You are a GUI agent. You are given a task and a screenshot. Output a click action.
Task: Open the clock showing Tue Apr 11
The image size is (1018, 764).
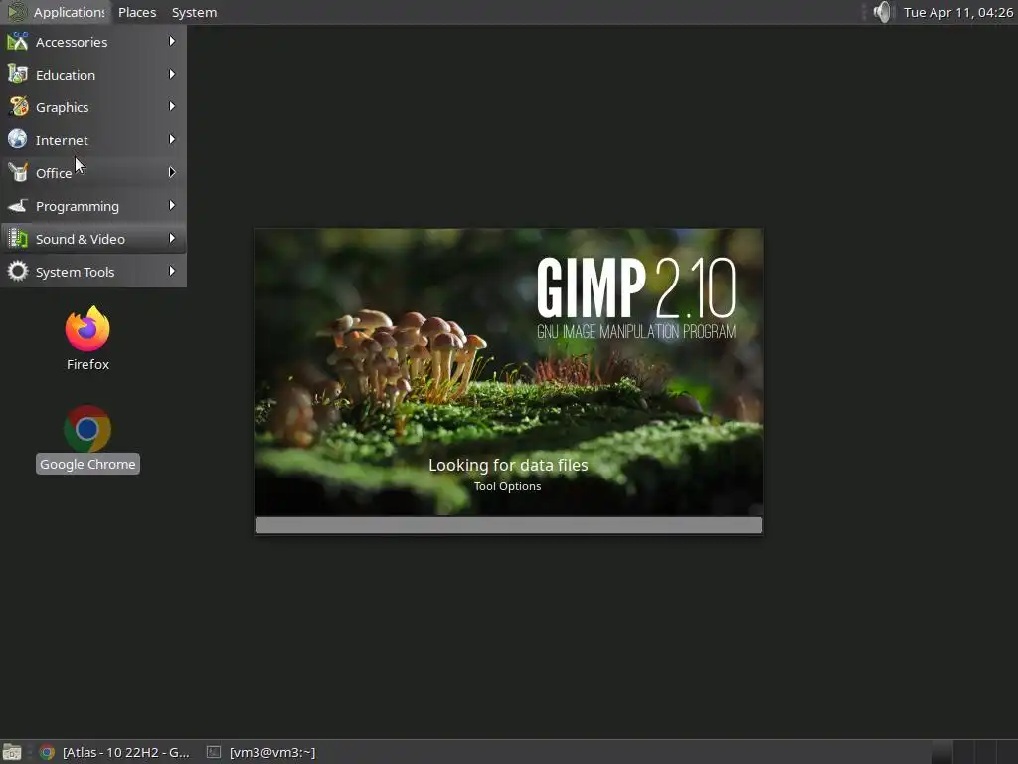958,12
